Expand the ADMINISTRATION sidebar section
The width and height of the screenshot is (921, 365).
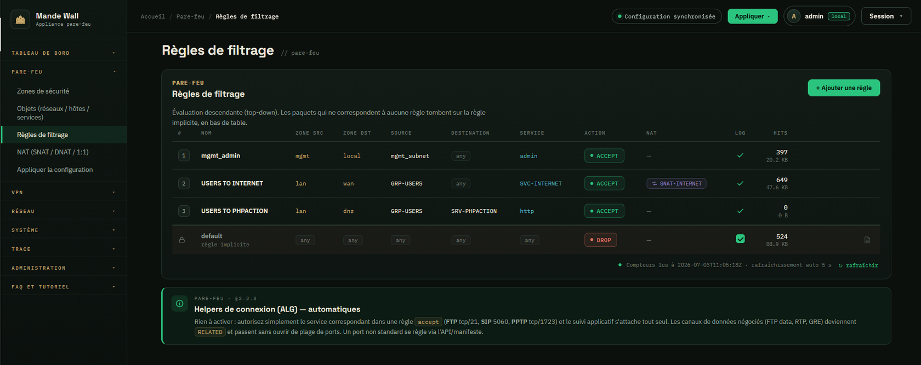(64, 268)
